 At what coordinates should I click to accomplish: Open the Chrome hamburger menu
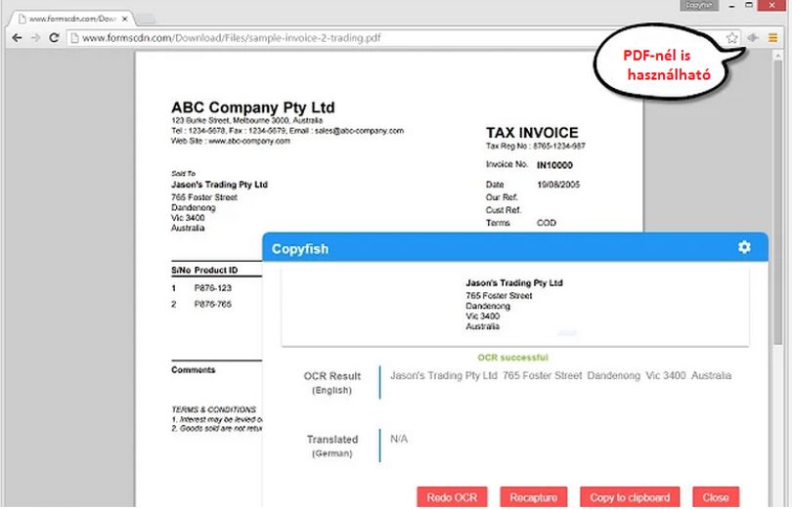pyautogui.click(x=772, y=38)
